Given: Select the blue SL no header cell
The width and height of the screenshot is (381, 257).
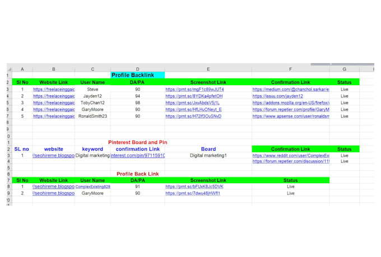Looking at the screenshot, I should click(x=22, y=149).
